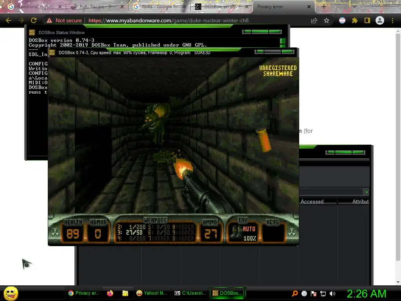The width and height of the screenshot is (401, 301).
Task: Click the orange search tray icon
Action: click(x=295, y=293)
